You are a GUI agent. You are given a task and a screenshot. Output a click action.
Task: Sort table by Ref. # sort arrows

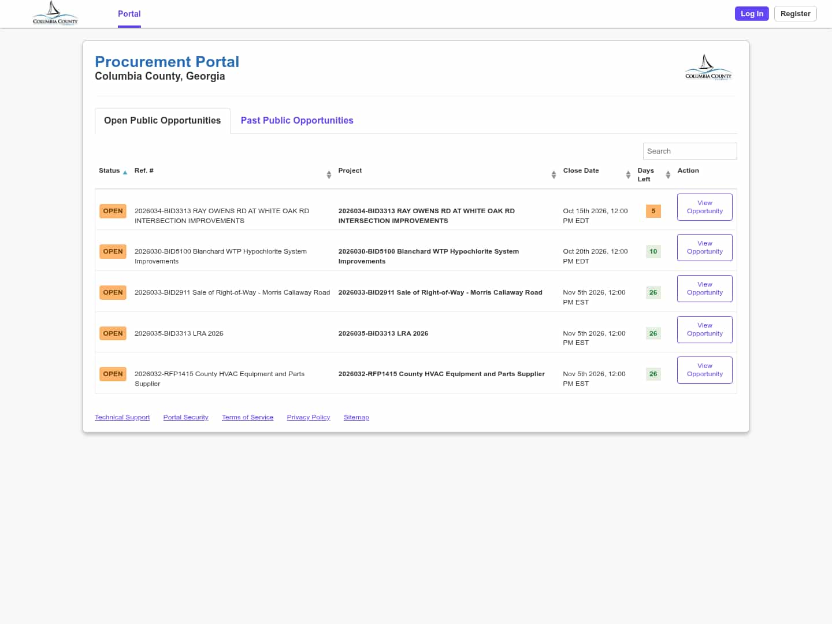329,174
